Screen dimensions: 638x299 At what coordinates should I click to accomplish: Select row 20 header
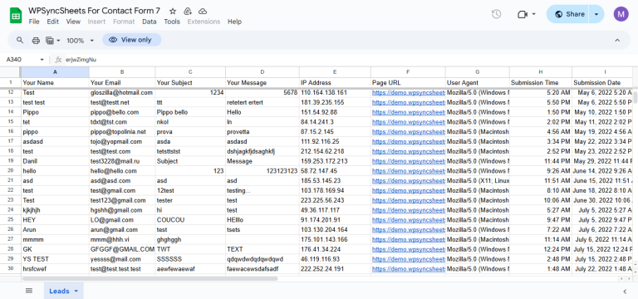[x=10, y=171]
